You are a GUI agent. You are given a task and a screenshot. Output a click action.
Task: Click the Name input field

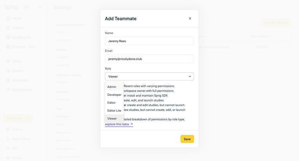(149, 41)
